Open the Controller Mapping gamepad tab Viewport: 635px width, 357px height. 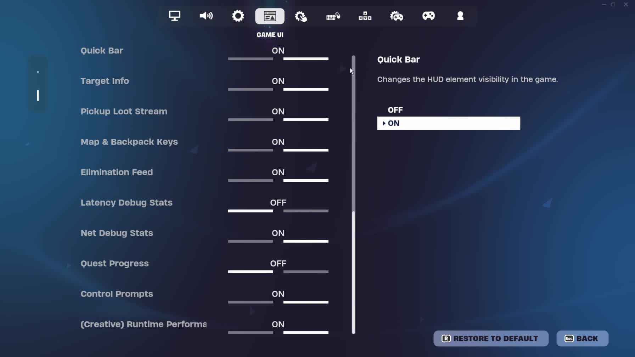coord(428,16)
